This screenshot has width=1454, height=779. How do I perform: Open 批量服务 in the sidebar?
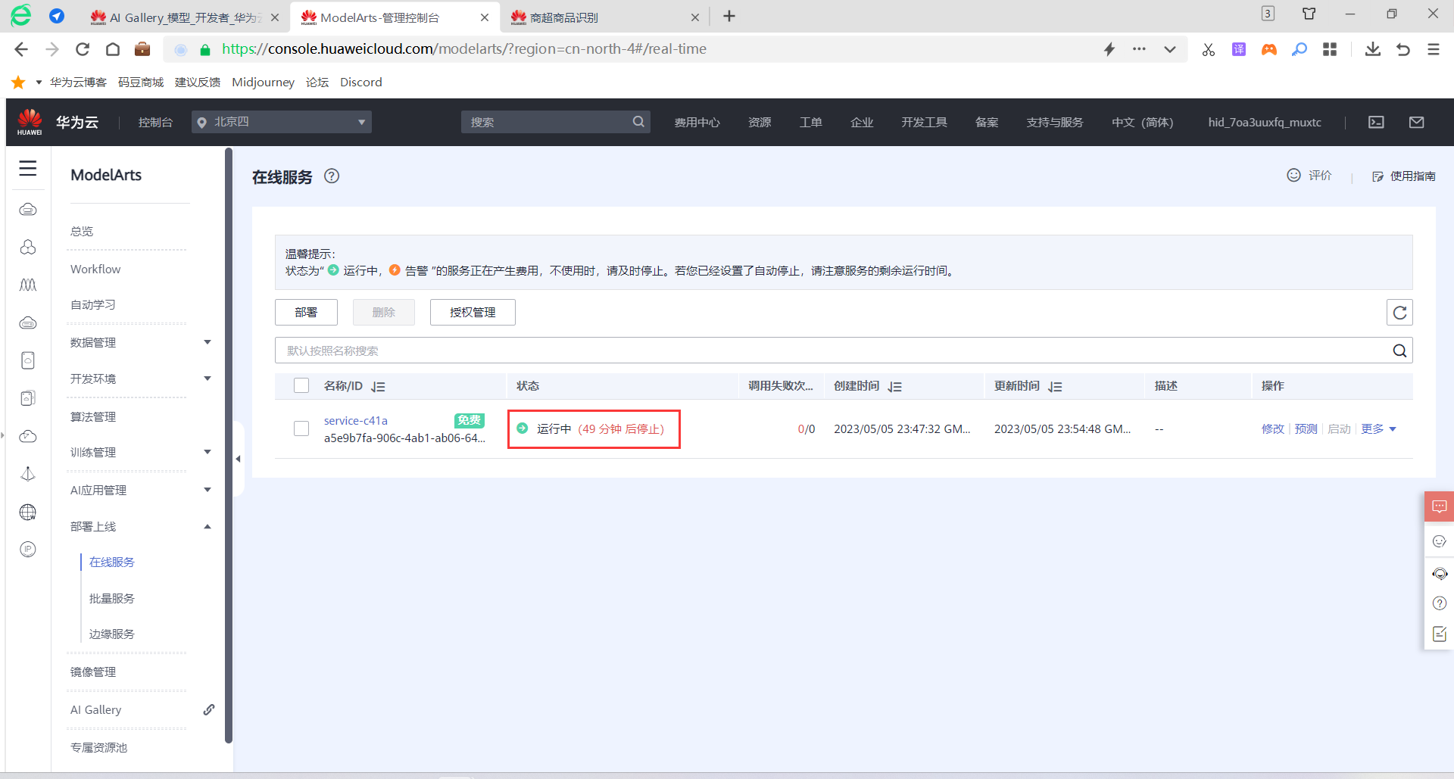point(112,598)
